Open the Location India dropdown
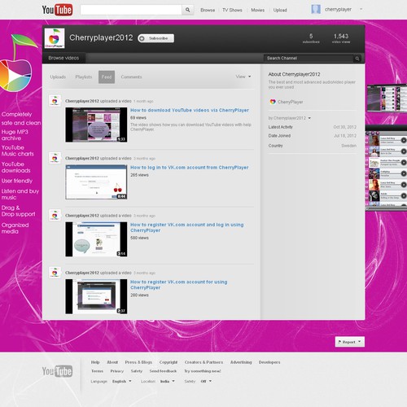 click(168, 381)
